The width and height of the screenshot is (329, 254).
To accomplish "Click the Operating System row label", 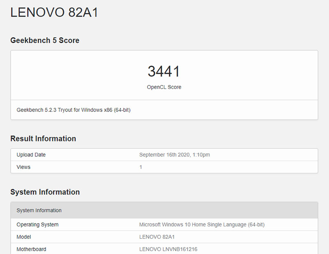I will click(x=37, y=225).
